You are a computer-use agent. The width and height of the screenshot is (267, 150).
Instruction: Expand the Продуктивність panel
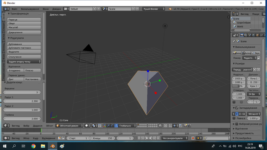244,133
